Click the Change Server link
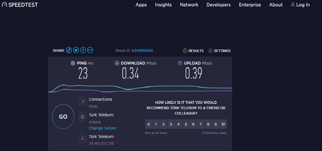This screenshot has height=151, width=322. (x=102, y=128)
